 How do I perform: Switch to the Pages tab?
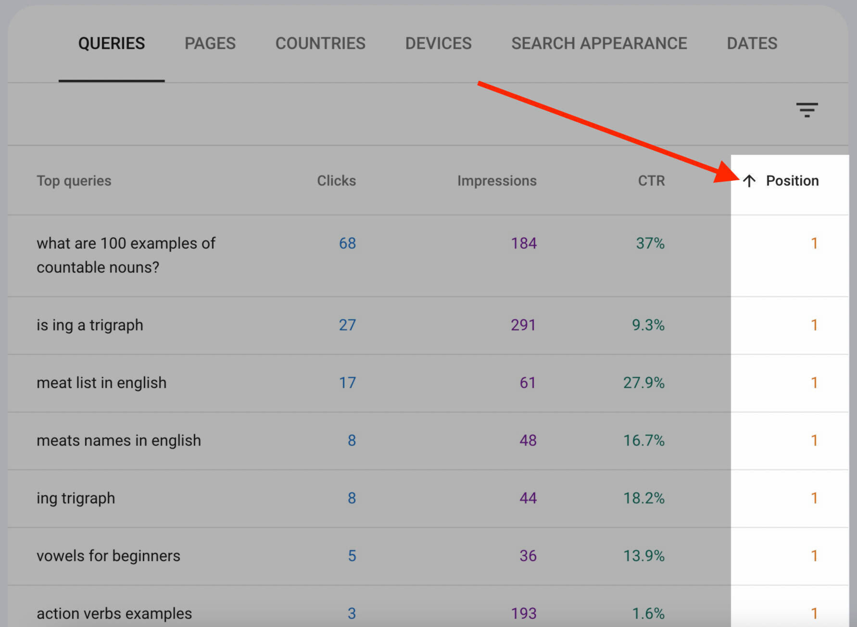210,43
